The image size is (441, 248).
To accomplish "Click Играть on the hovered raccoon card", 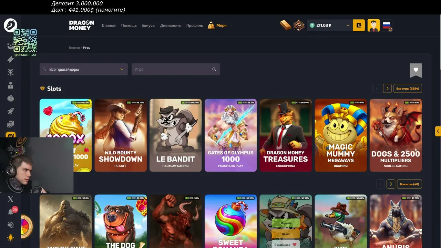I will click(286, 223).
